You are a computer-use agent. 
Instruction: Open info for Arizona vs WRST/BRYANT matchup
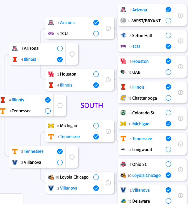point(180,15)
